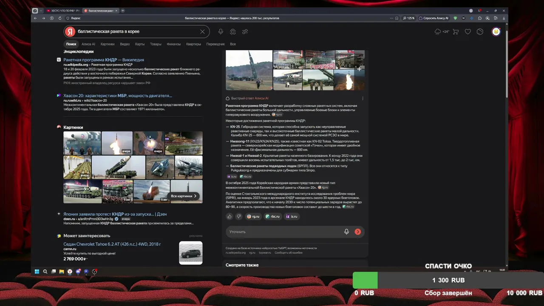The height and width of the screenshot is (306, 544).
Task: Clear the search query with the X
Action: coord(202,31)
